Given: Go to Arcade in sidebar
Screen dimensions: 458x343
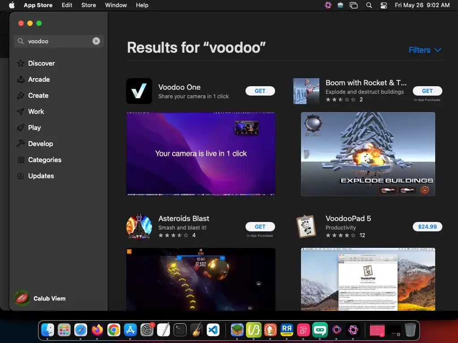Looking at the screenshot, I should [39, 79].
